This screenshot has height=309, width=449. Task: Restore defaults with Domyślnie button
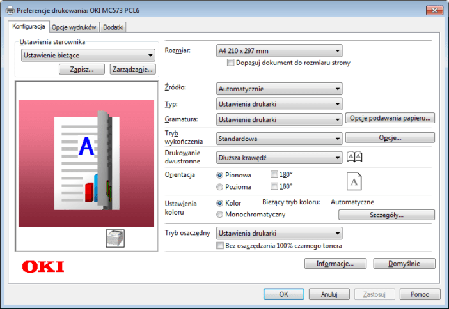click(x=404, y=264)
